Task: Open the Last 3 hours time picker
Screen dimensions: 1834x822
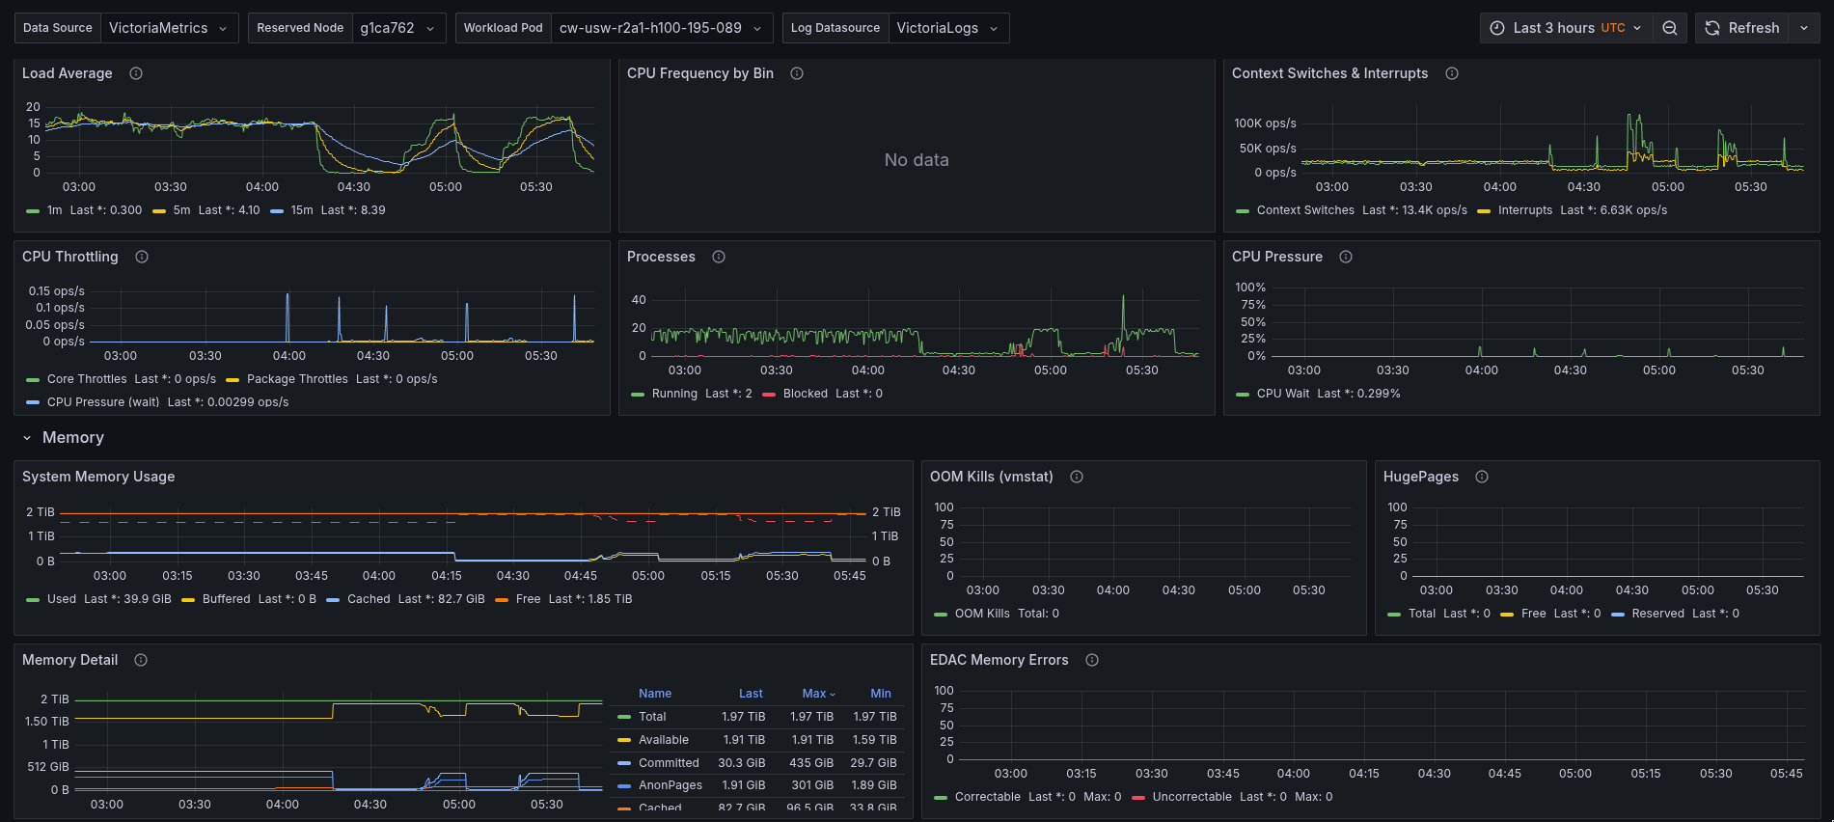Action: click(1567, 28)
